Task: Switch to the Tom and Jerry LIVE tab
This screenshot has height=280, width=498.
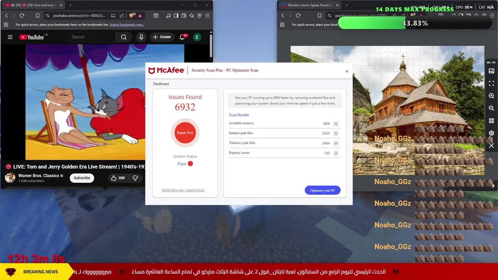Action: click(34, 5)
